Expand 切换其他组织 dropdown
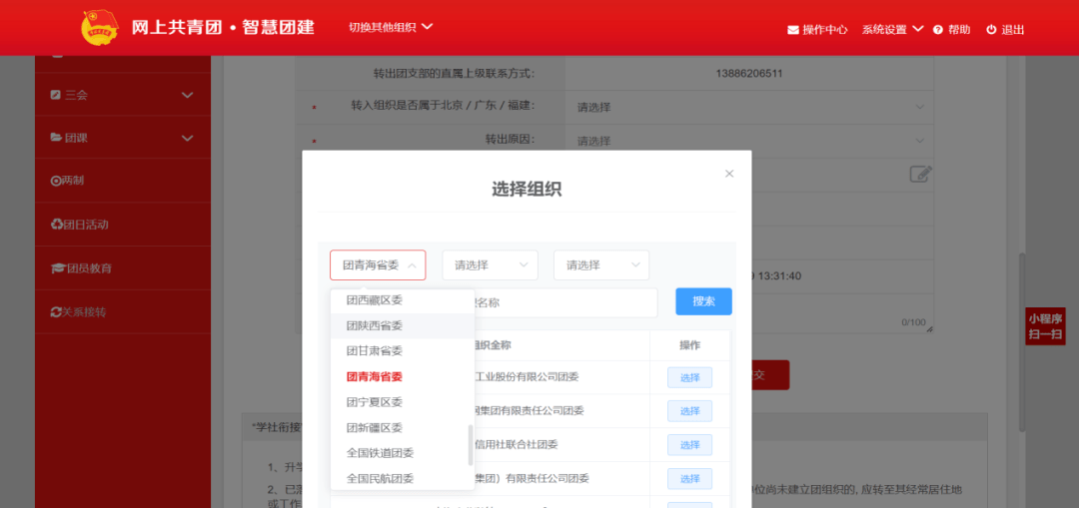Screen dimensions: 1079x508 pyautogui.click(x=391, y=28)
